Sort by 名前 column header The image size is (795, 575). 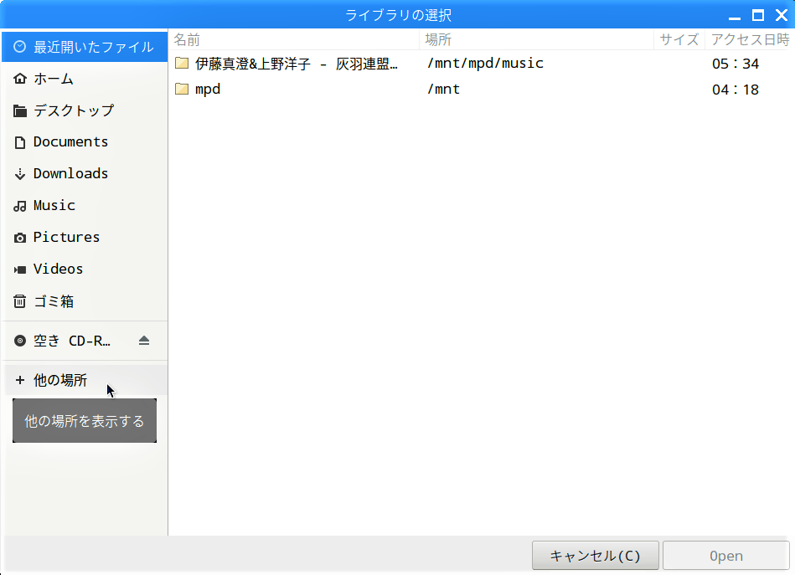pos(294,39)
